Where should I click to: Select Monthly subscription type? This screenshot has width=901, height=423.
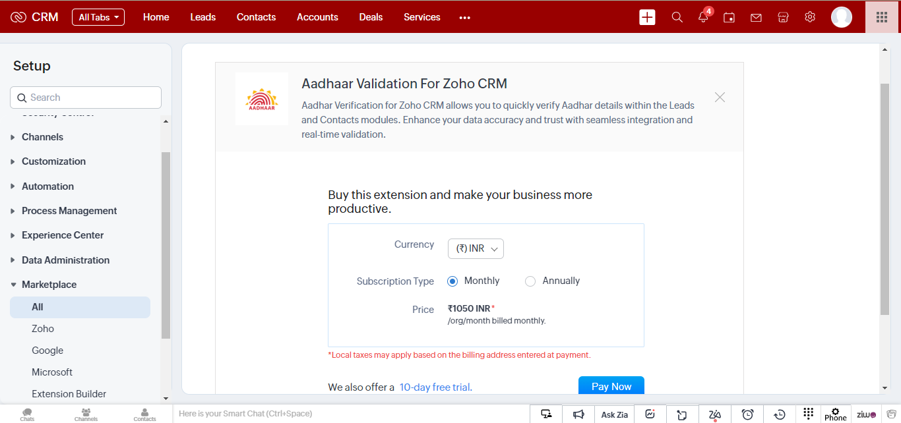[x=452, y=281]
